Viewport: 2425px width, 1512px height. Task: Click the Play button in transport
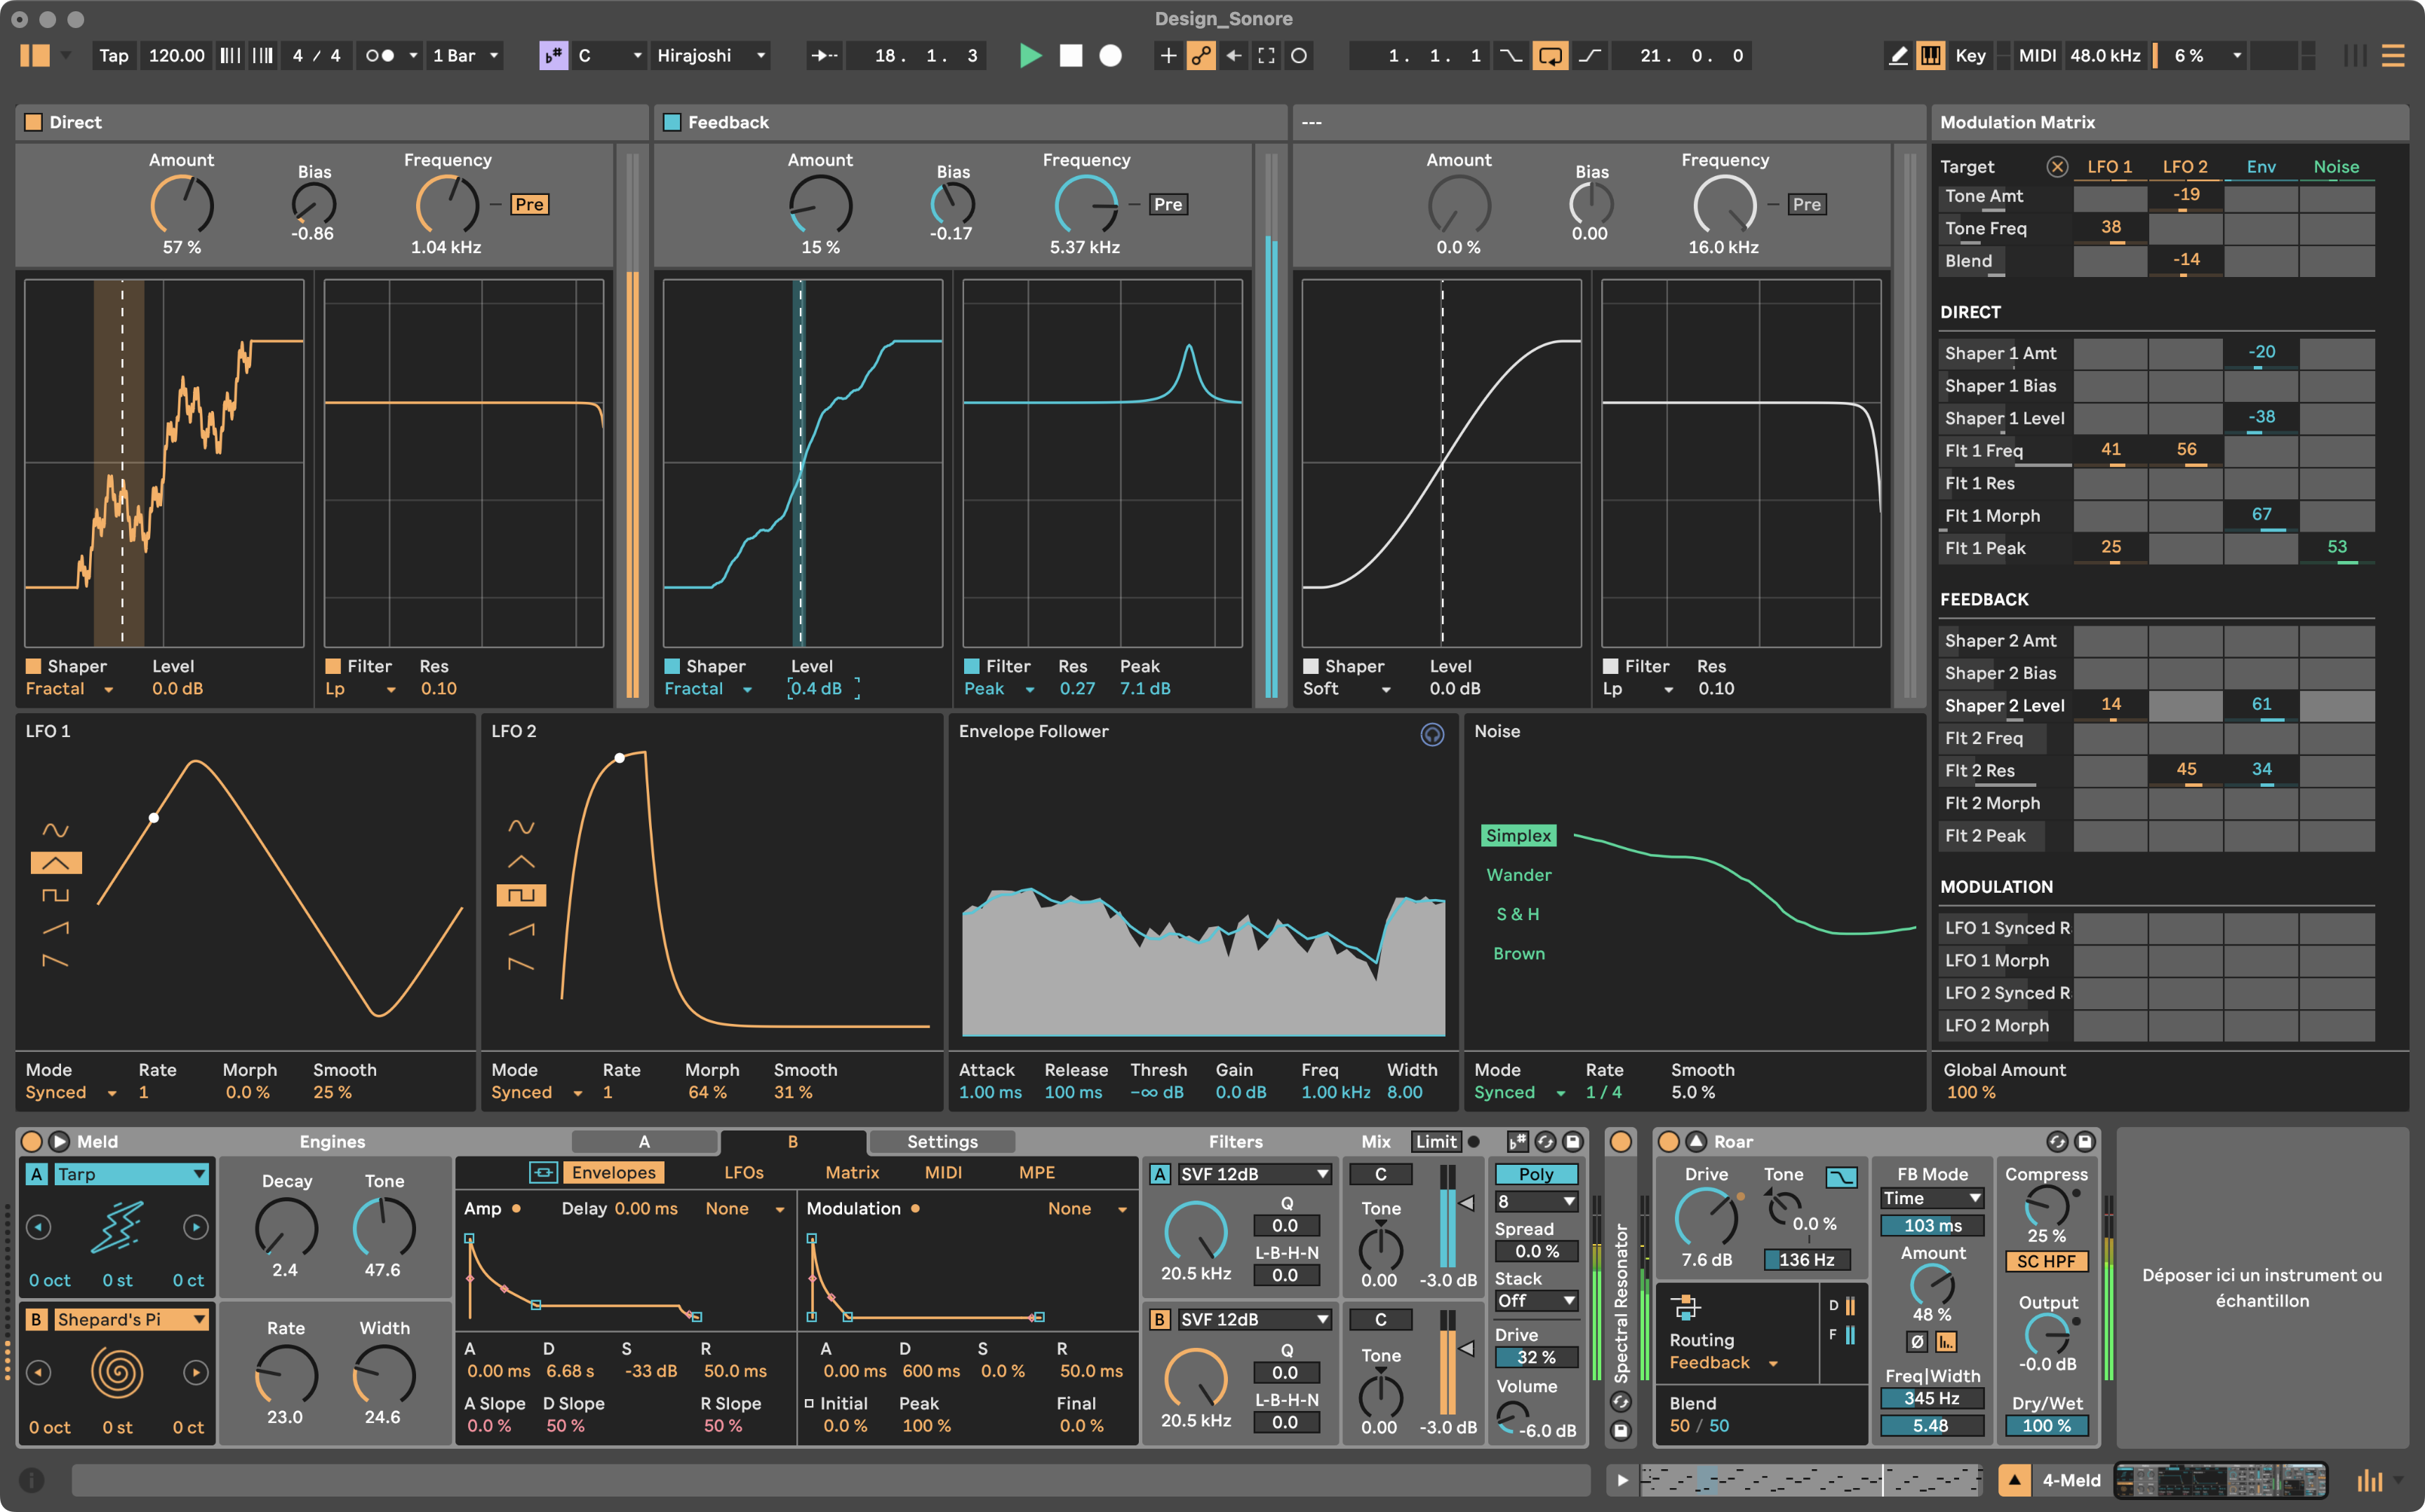point(1029,56)
